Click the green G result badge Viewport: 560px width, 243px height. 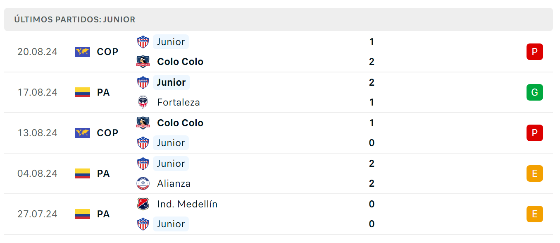click(534, 92)
